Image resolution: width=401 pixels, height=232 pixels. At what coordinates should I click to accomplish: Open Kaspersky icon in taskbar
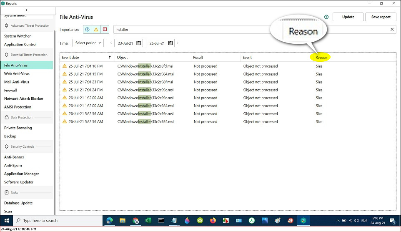[303, 220]
